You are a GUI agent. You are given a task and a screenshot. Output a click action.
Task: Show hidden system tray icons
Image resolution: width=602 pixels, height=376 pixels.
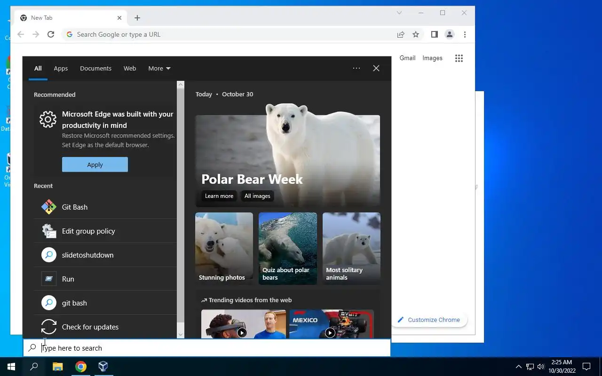coord(519,367)
